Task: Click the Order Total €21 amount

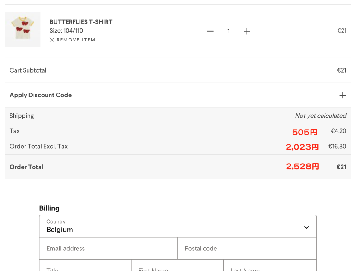Action: 341,167
